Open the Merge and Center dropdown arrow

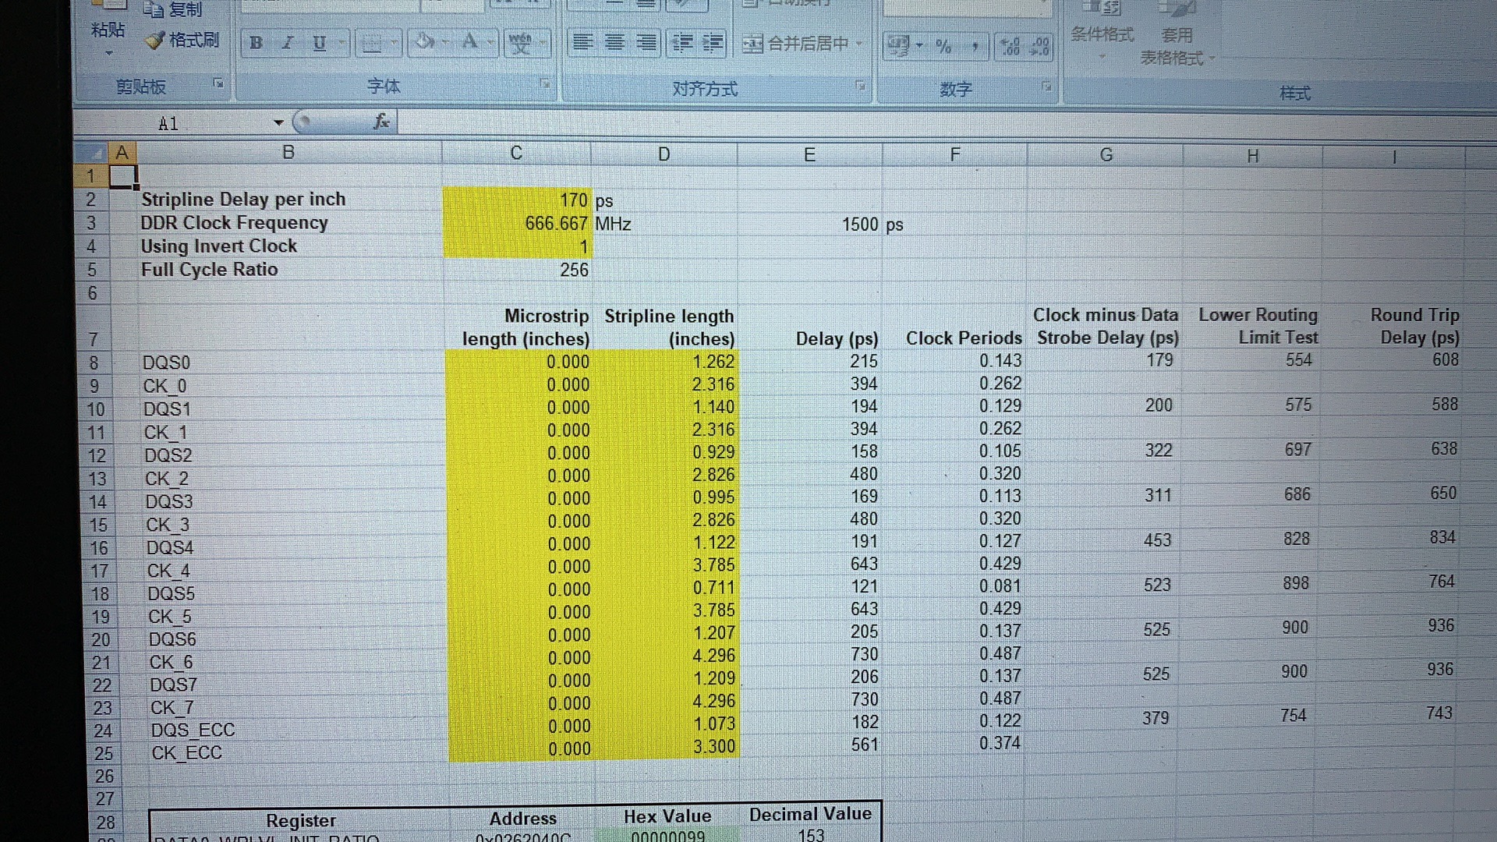coord(859,43)
